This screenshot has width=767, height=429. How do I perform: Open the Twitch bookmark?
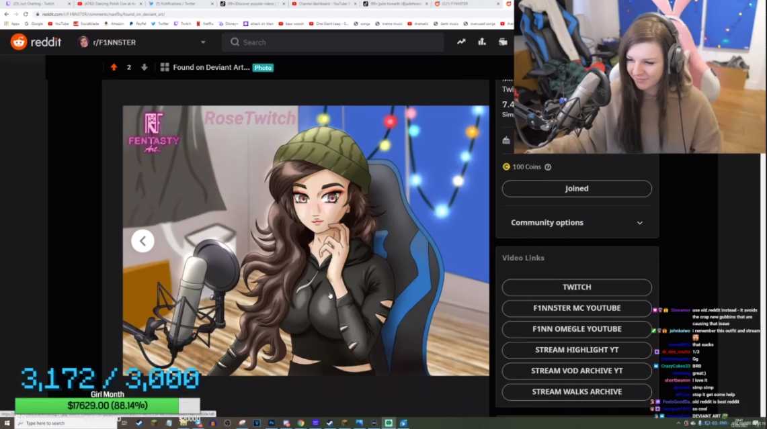182,23
